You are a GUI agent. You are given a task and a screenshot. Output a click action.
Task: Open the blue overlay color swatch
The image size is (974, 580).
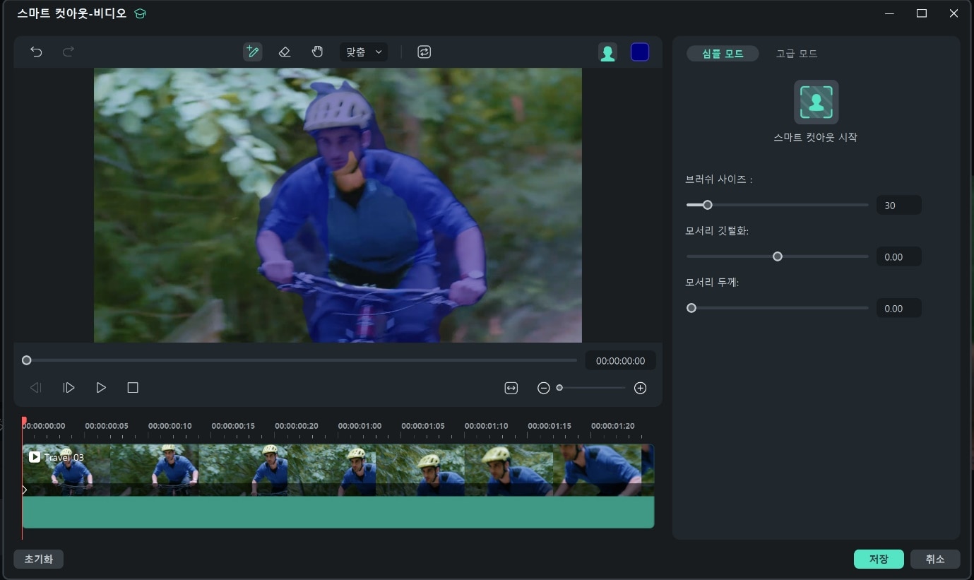pyautogui.click(x=640, y=52)
